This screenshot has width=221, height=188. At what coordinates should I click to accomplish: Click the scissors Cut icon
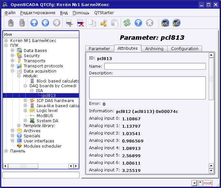pyautogui.click(x=103, y=23)
